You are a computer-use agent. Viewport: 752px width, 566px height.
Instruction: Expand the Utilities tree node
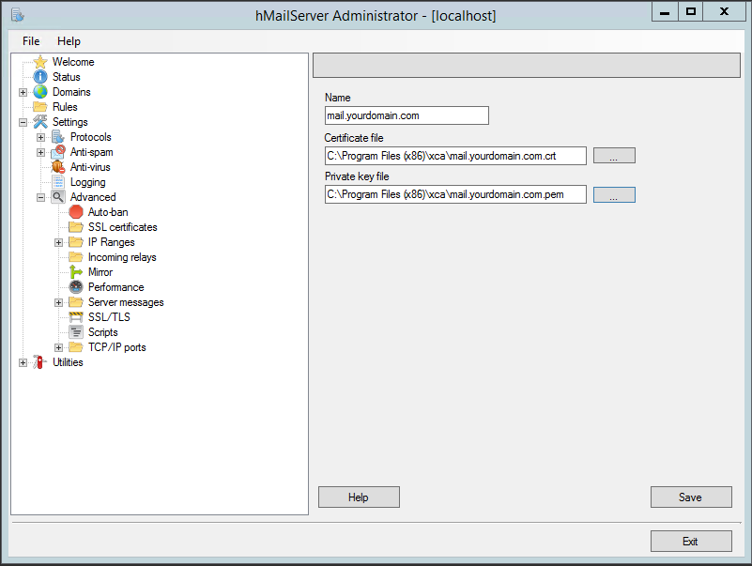tap(23, 362)
